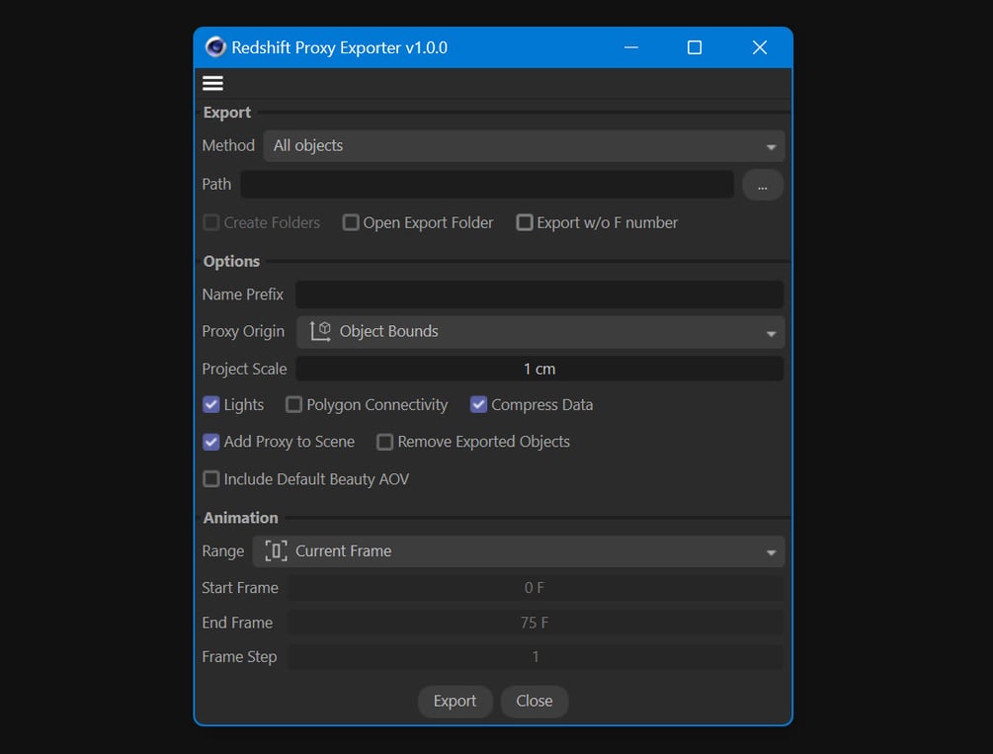
Task: Click the Close button at bottom
Action: tap(535, 702)
